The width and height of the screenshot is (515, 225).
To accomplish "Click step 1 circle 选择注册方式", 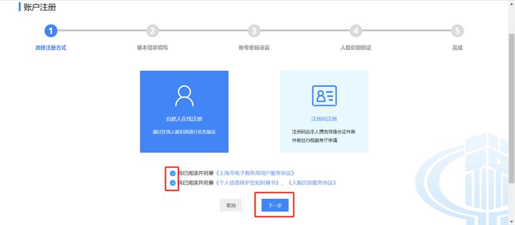I will coord(51,31).
